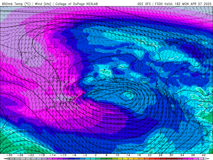Image resolution: width=213 pixels, height=160 pixels.
Task: Click the 'Wind (kts)' header label
Action: 43,4
